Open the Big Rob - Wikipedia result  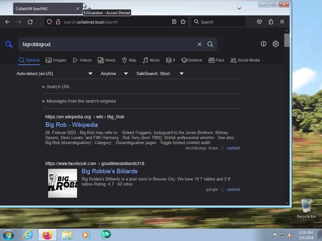click(71, 125)
